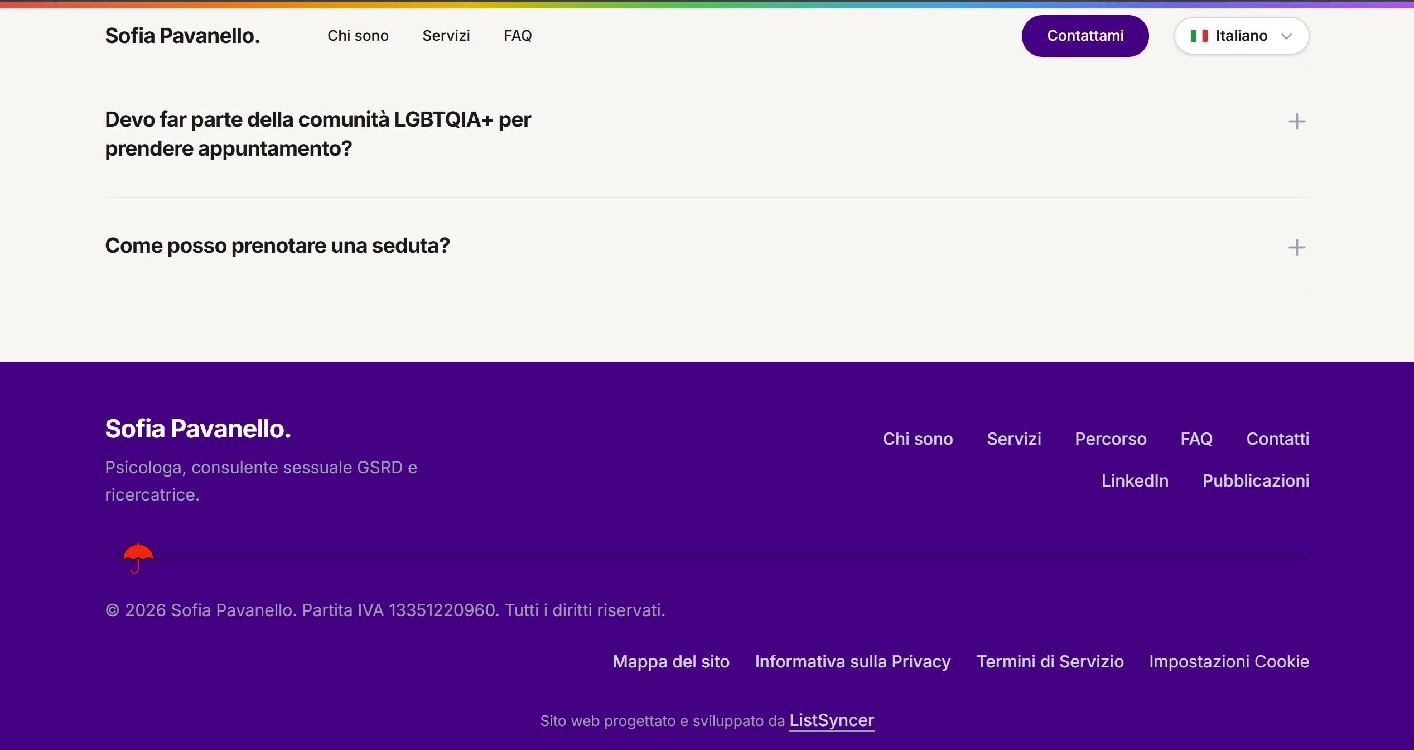Expand "Devo far parte della comunità LGBTQIA+" question
1414x750 pixels.
(707, 134)
